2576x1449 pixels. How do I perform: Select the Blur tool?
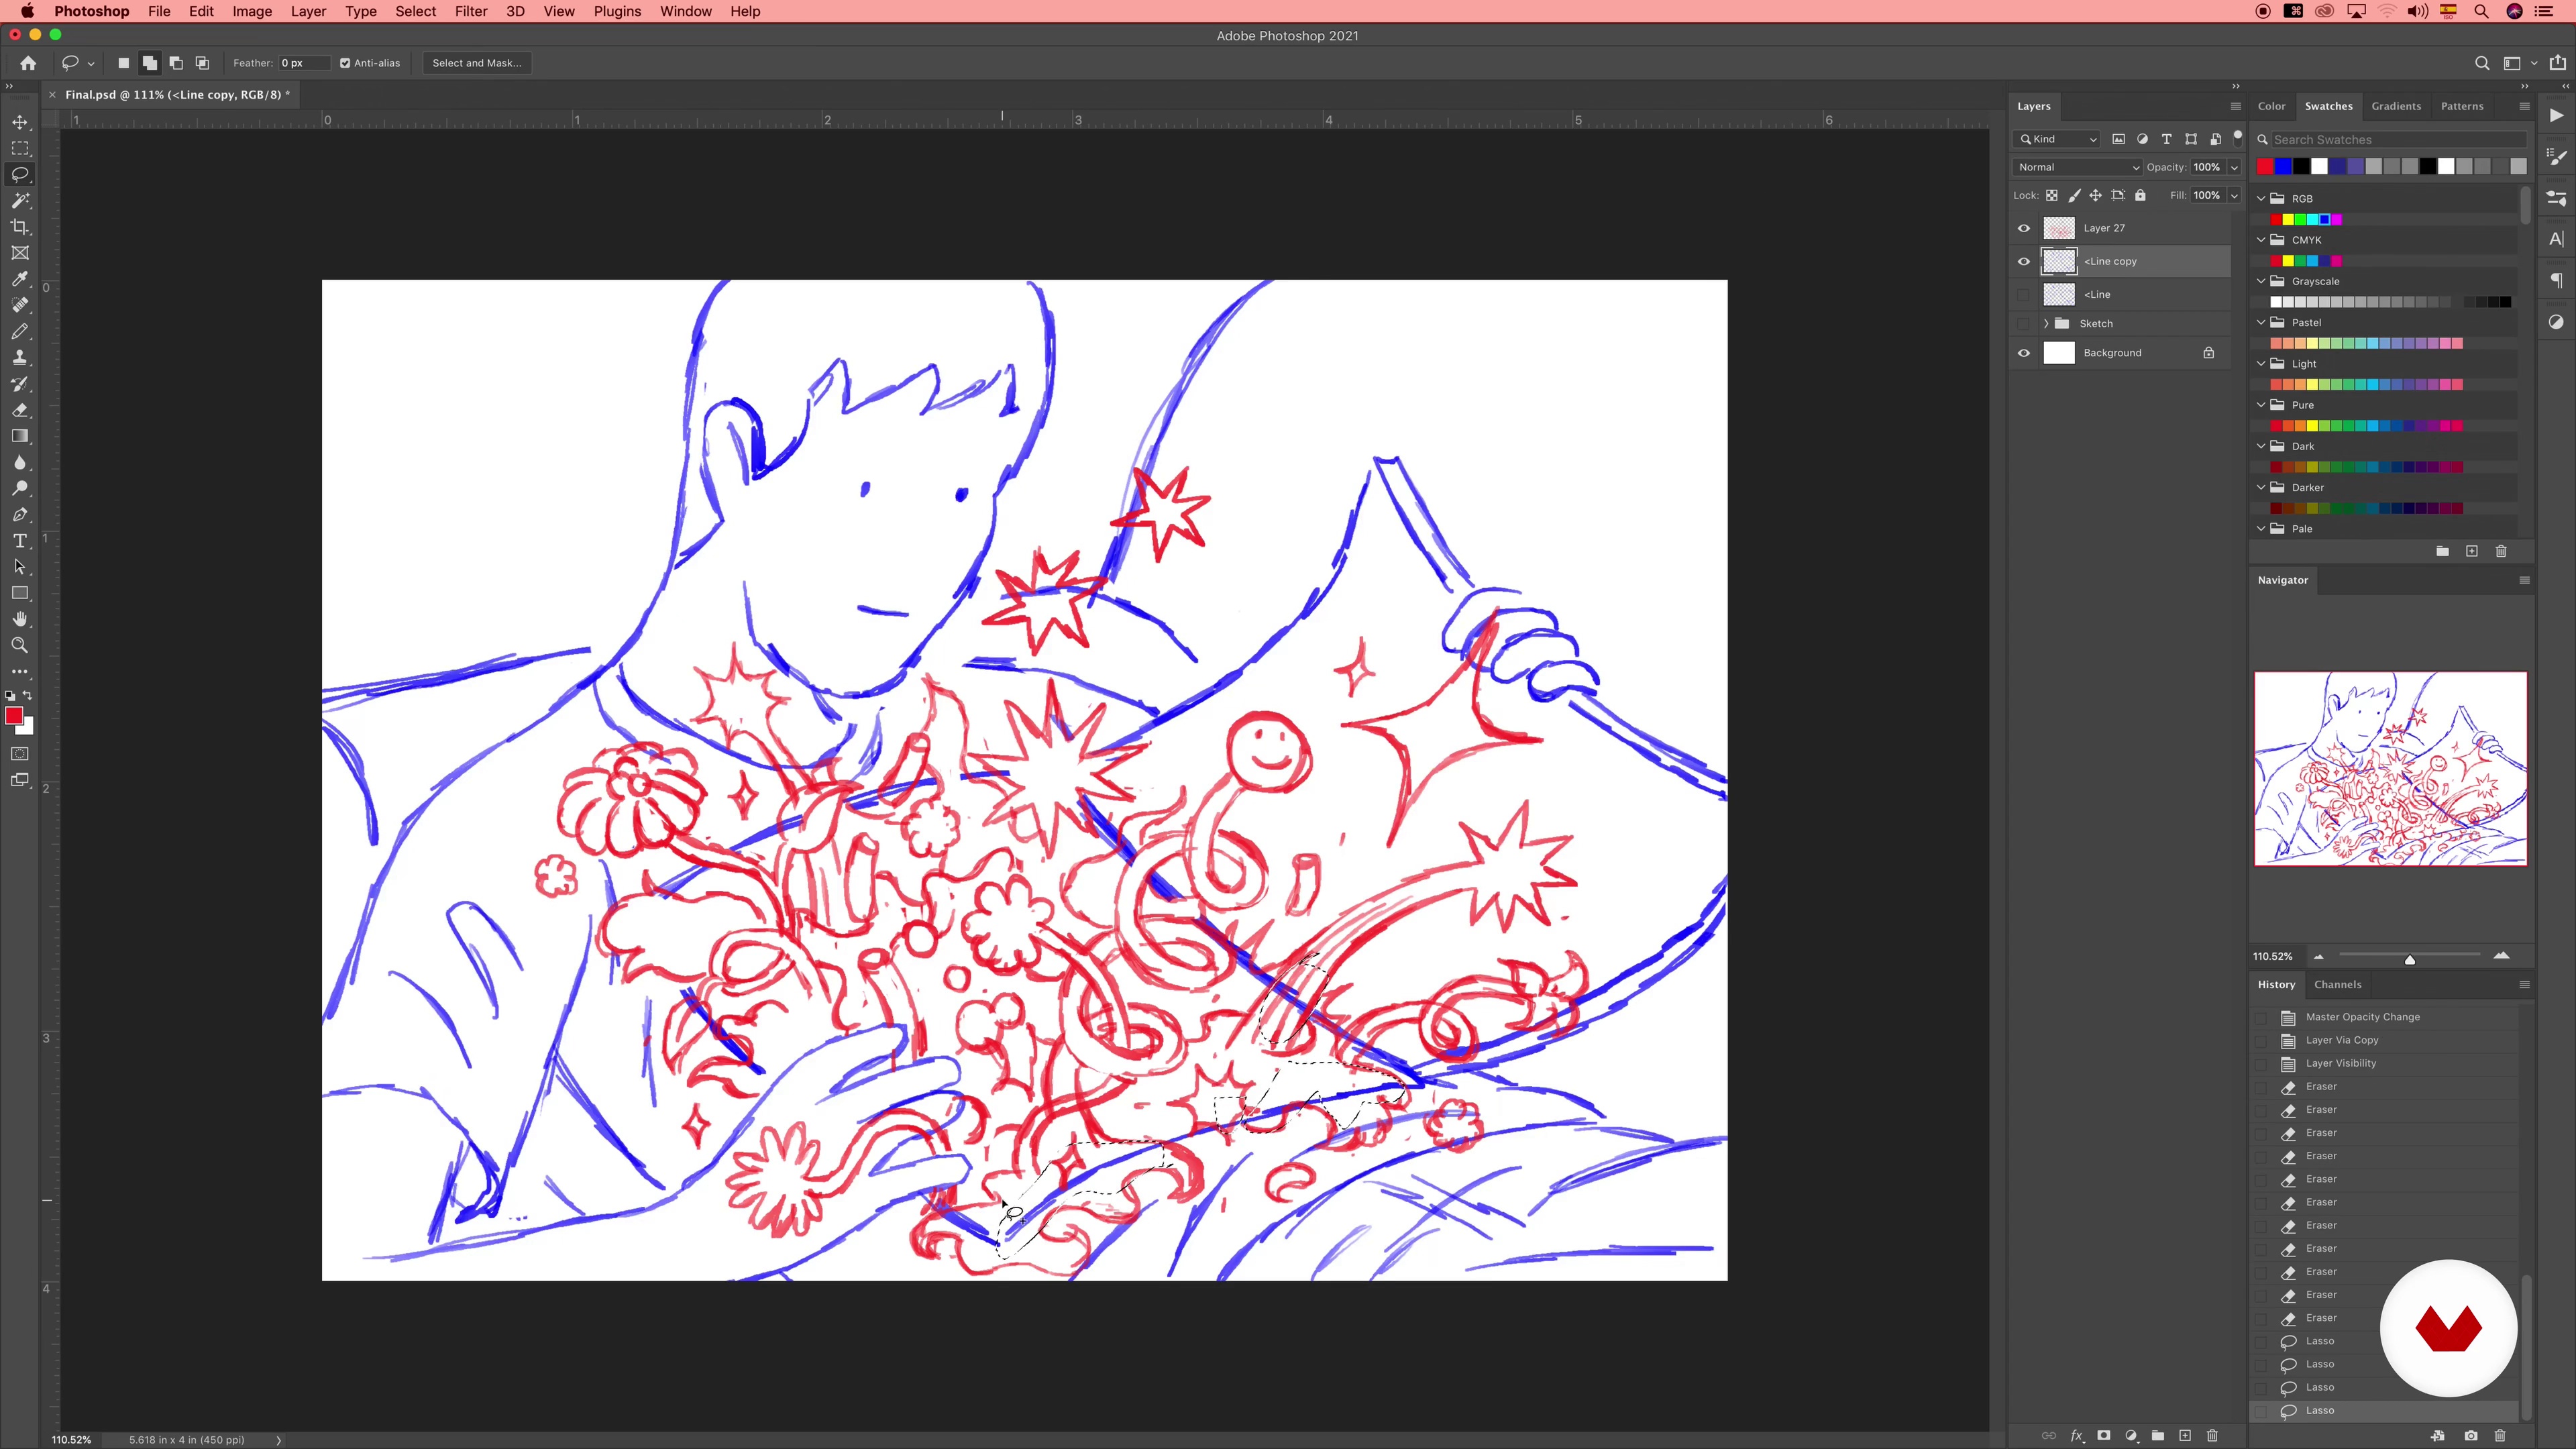20,462
